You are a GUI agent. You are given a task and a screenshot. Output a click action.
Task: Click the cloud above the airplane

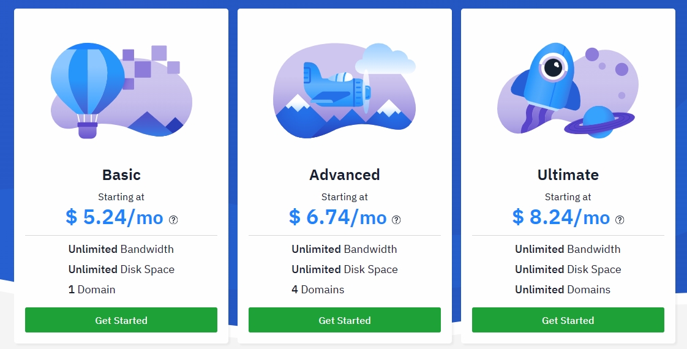click(x=385, y=59)
